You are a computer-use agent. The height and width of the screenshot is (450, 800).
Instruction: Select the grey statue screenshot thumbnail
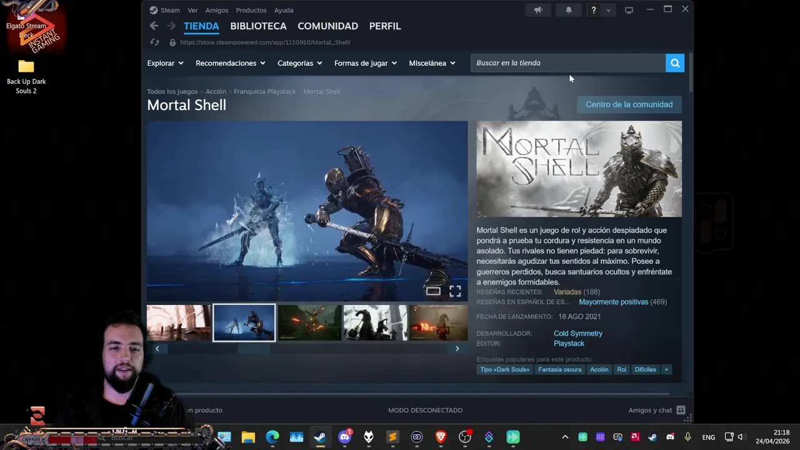376,322
